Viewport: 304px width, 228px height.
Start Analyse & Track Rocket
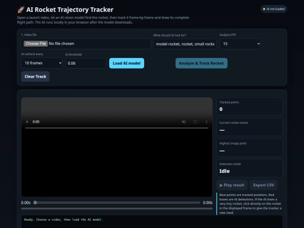click(x=202, y=63)
